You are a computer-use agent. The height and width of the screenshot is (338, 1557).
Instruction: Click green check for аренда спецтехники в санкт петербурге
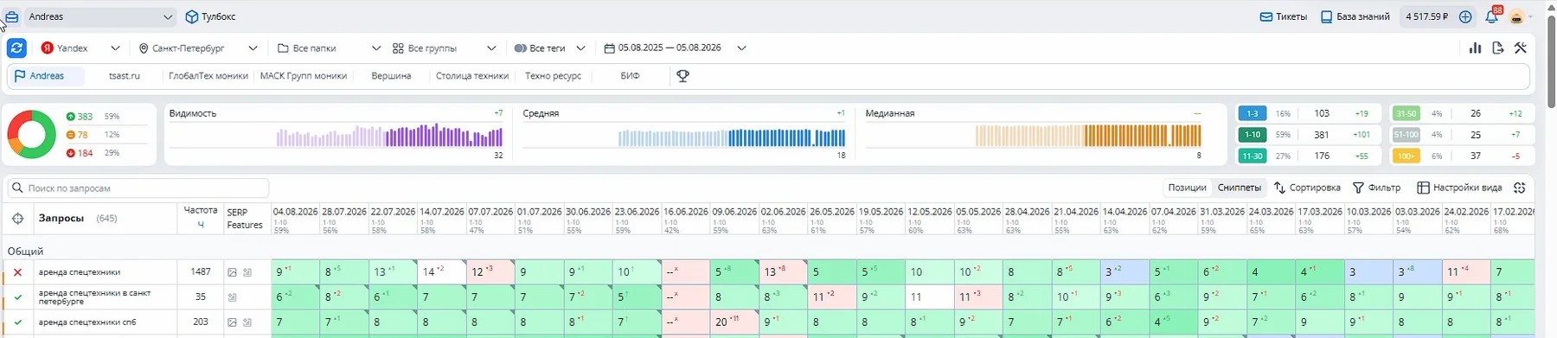[17, 297]
